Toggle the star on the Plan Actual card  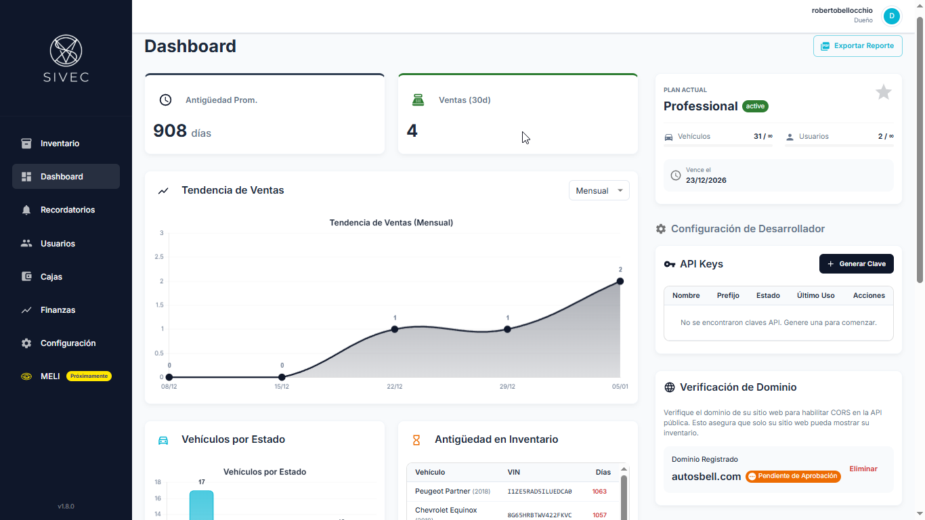tap(883, 92)
